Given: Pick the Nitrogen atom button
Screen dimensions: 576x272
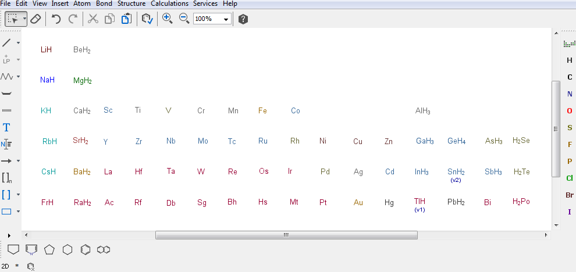Looking at the screenshot, I should click(x=570, y=94).
